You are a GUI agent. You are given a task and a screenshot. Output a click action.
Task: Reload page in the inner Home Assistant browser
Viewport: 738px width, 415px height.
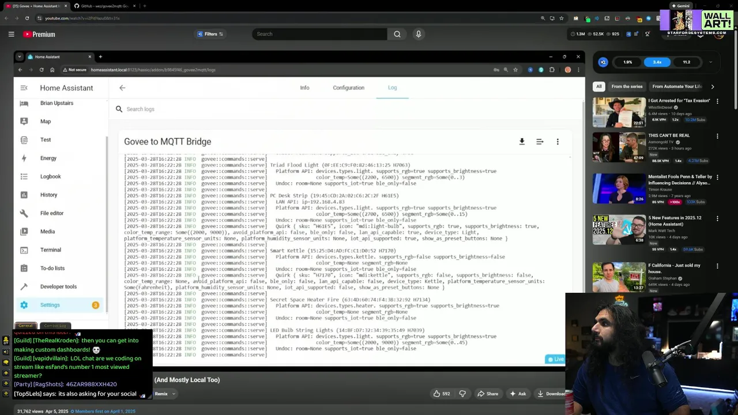tap(42, 70)
